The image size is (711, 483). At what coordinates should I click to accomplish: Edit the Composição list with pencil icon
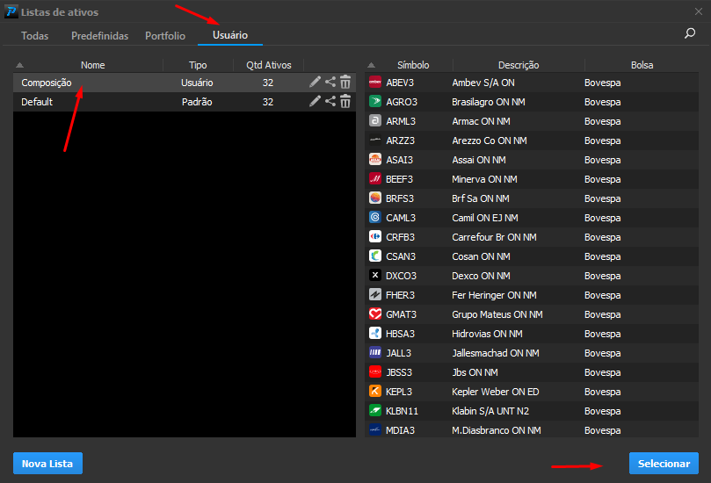point(315,82)
